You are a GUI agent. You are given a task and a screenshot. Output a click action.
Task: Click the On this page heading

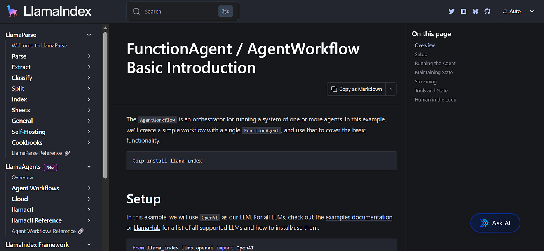[431, 34]
